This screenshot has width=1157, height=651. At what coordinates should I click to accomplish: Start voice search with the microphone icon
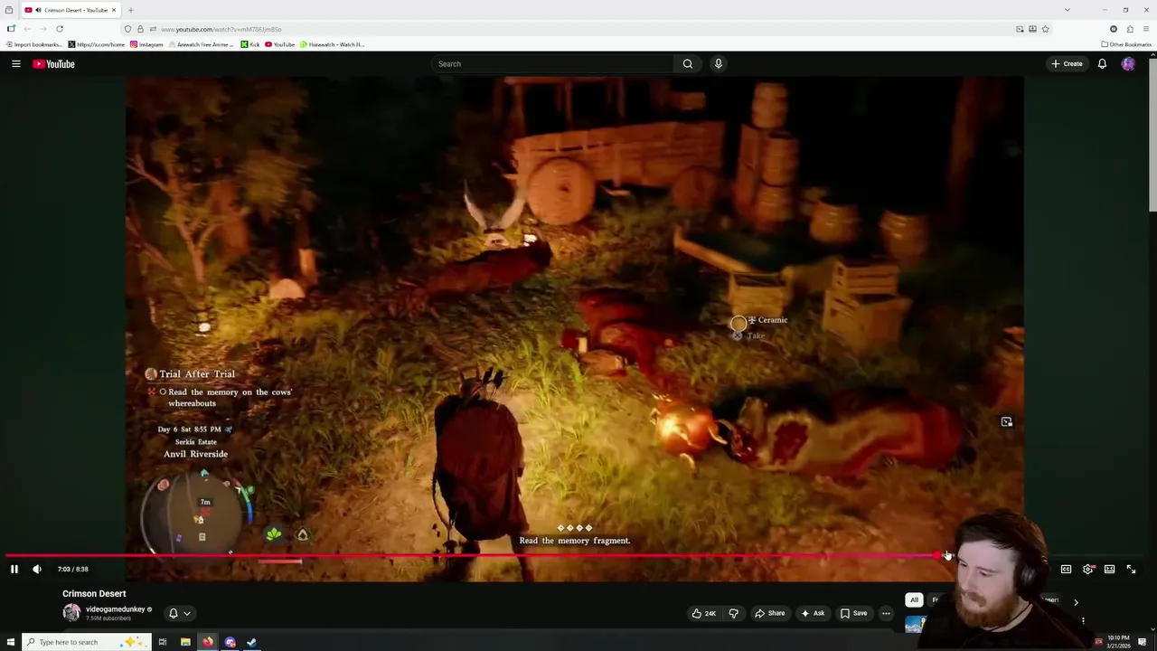(719, 64)
